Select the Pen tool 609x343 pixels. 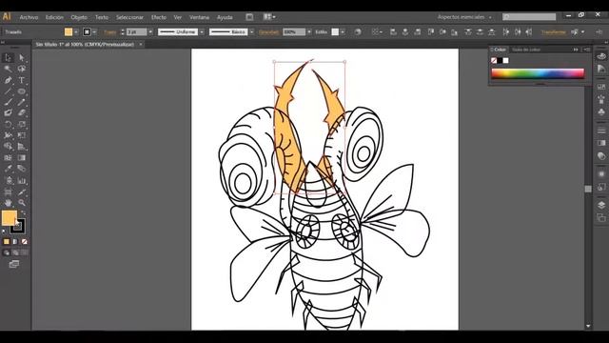click(8, 80)
